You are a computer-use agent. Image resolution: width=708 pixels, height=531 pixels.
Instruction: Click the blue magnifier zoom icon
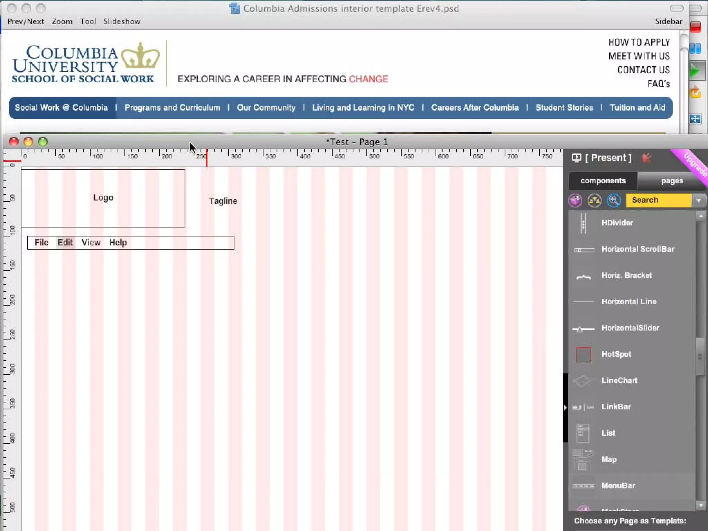point(614,200)
